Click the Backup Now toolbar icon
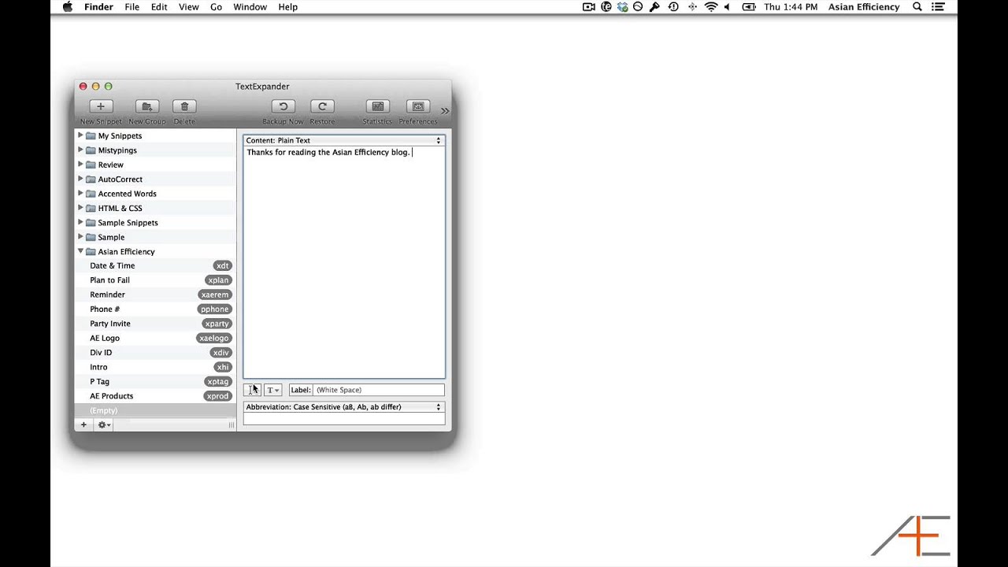The height and width of the screenshot is (567, 1008). pos(283,106)
